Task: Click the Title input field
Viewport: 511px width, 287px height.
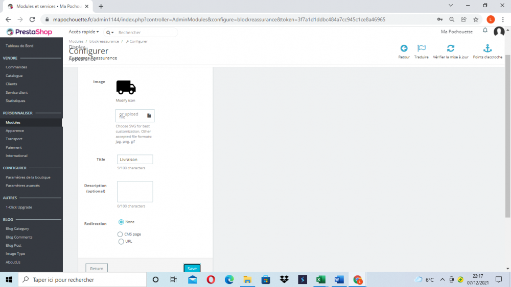Action: click(135, 159)
